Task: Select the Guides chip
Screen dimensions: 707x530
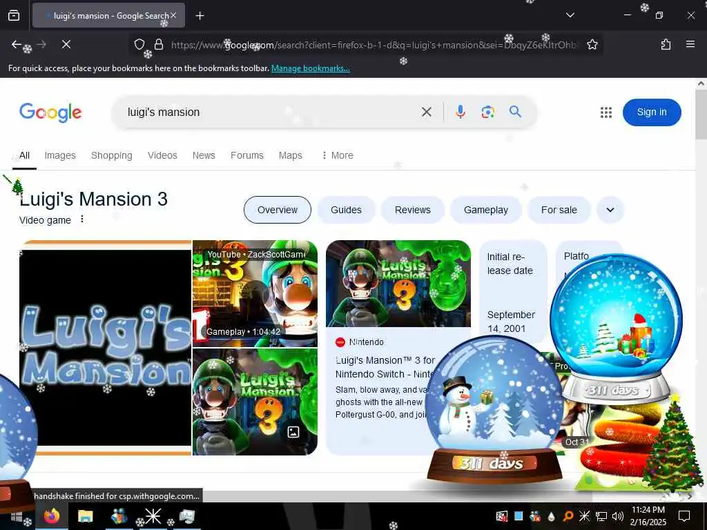Action: [346, 210]
